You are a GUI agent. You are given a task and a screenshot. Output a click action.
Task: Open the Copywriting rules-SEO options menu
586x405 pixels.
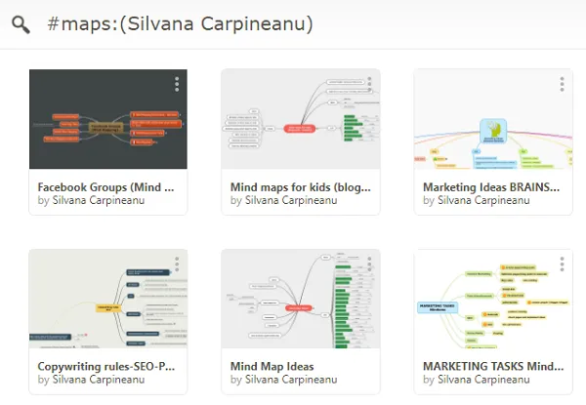[177, 263]
